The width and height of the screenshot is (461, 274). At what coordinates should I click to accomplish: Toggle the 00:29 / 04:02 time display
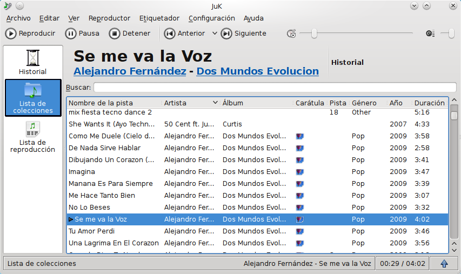coord(403,263)
